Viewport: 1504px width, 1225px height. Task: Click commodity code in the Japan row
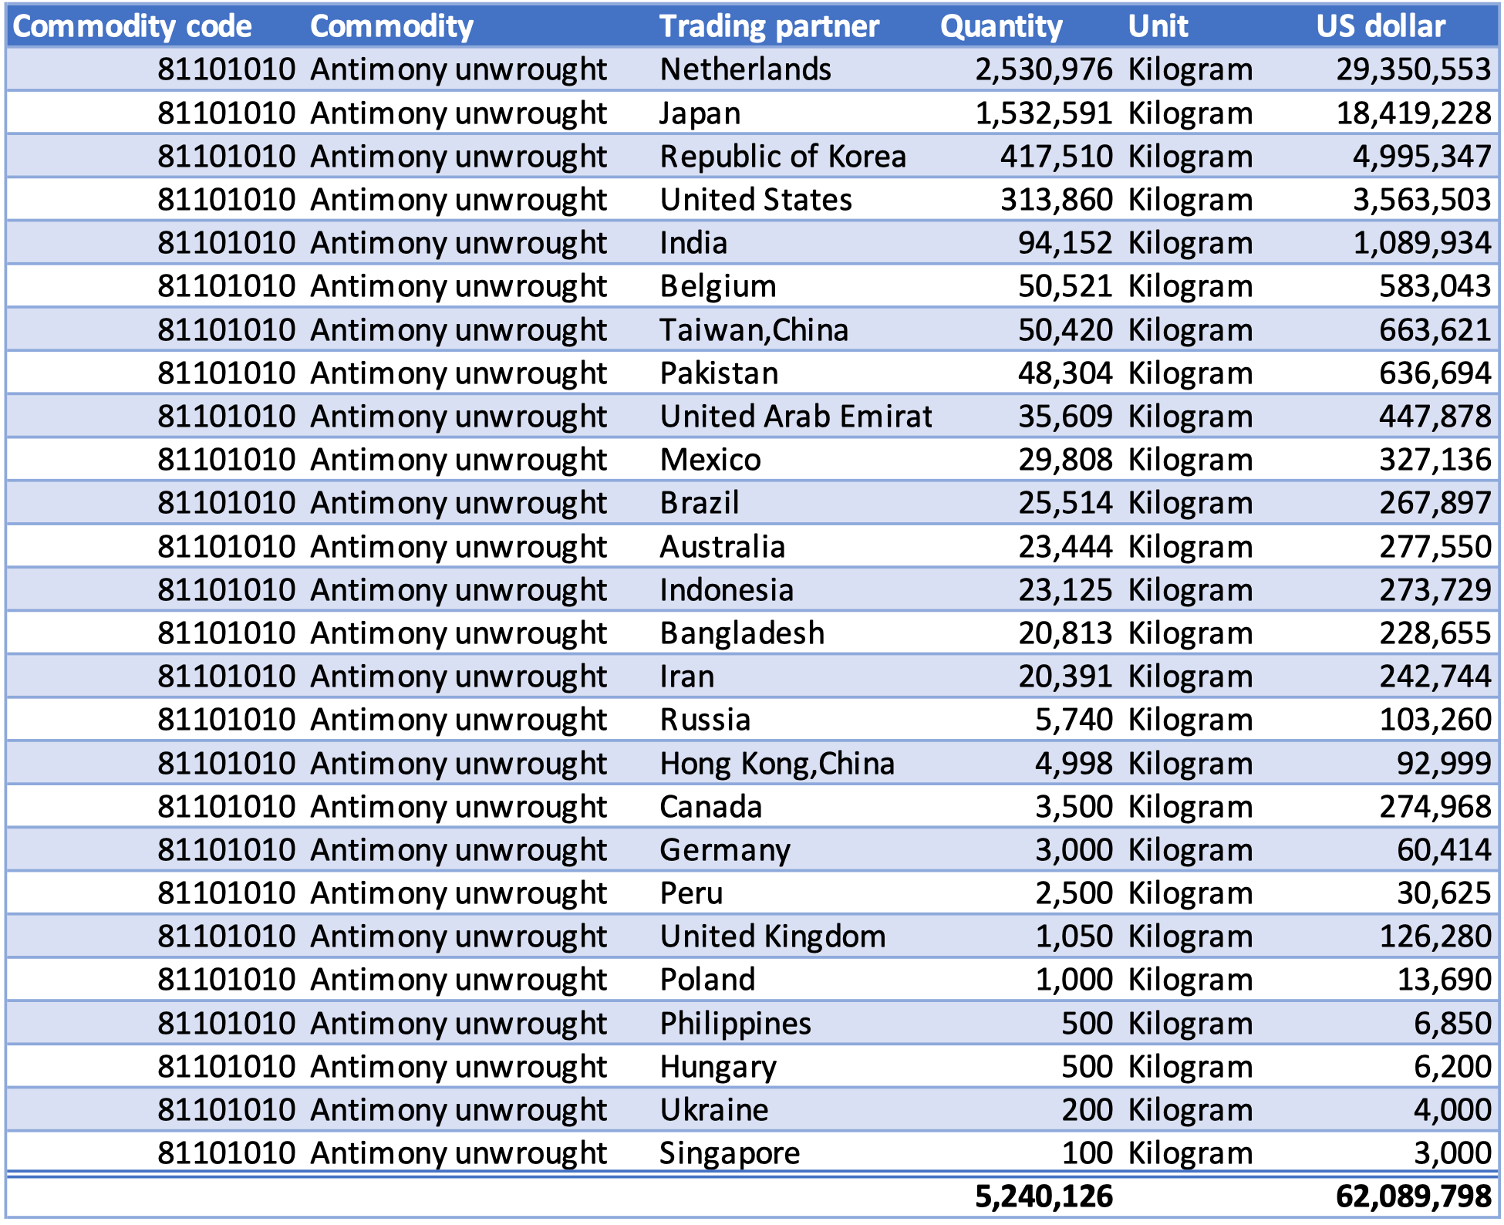point(226,113)
